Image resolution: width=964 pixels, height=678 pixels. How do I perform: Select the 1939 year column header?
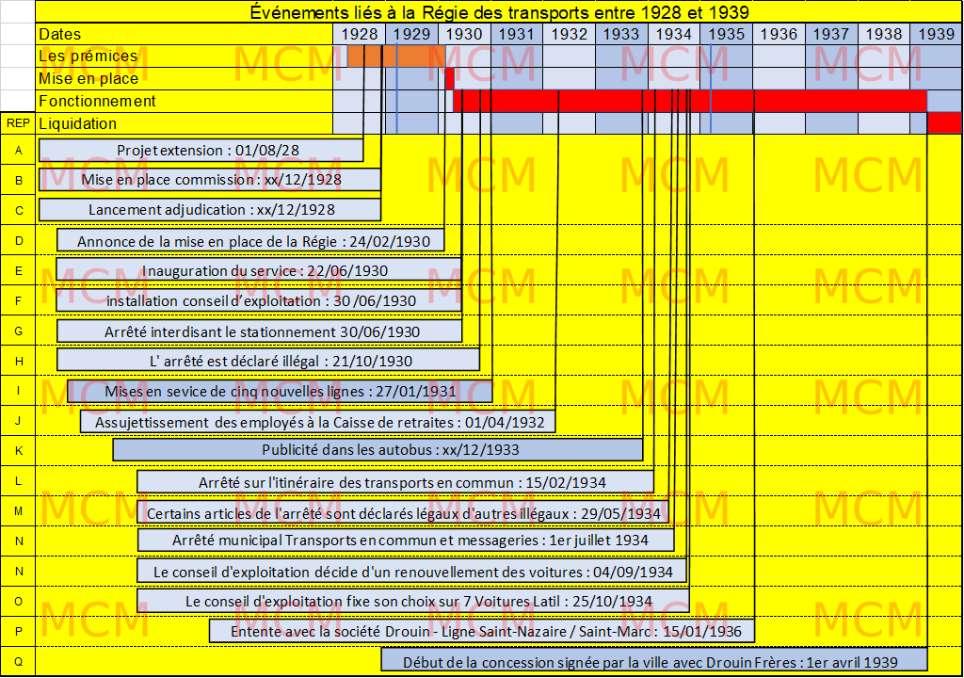point(936,34)
